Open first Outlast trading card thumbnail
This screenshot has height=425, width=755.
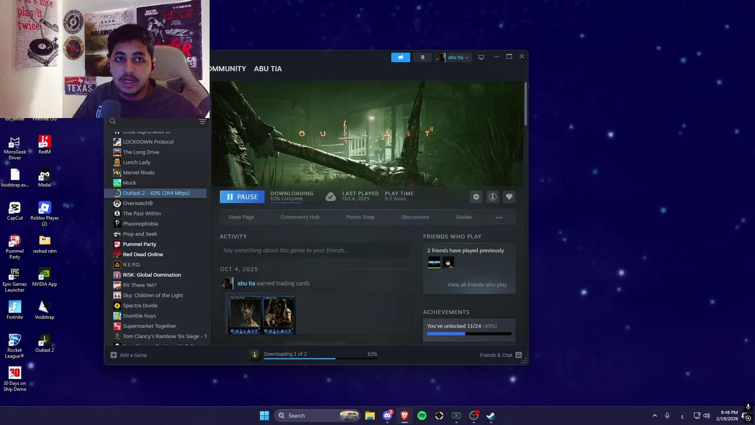(245, 315)
